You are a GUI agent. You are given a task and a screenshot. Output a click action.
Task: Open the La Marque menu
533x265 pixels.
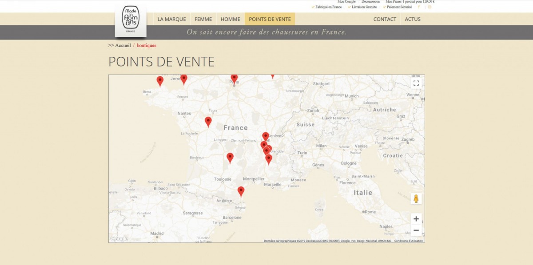point(172,19)
